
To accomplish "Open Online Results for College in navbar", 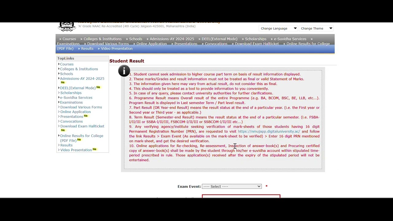I will tap(308, 44).
